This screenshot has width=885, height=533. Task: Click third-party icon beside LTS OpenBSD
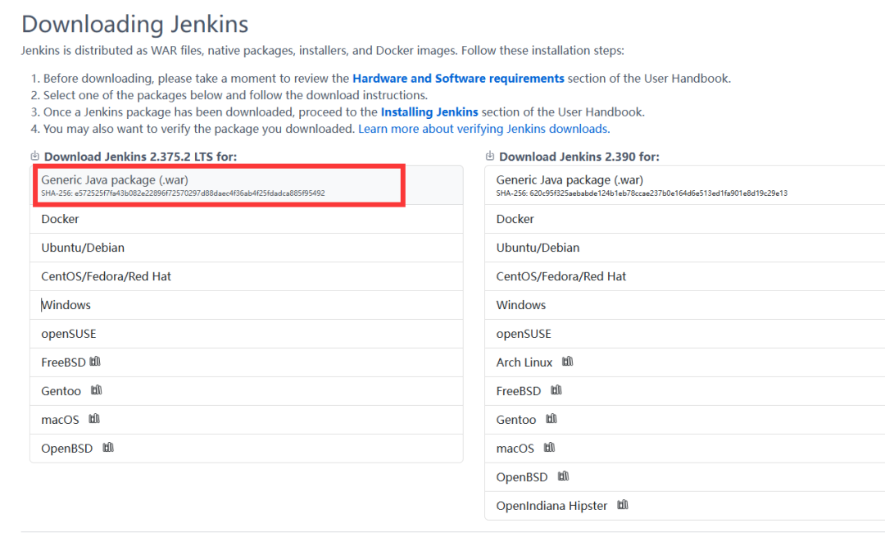click(x=108, y=448)
